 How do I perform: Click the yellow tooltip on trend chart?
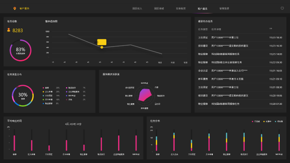click(x=102, y=42)
